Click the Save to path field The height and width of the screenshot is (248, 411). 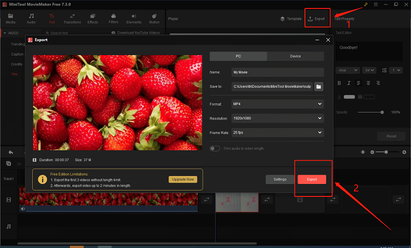(x=272, y=86)
